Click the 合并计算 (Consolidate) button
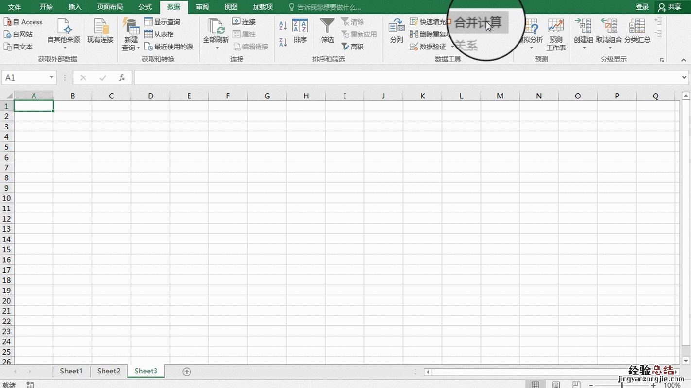This screenshot has height=388, width=691. 478,23
